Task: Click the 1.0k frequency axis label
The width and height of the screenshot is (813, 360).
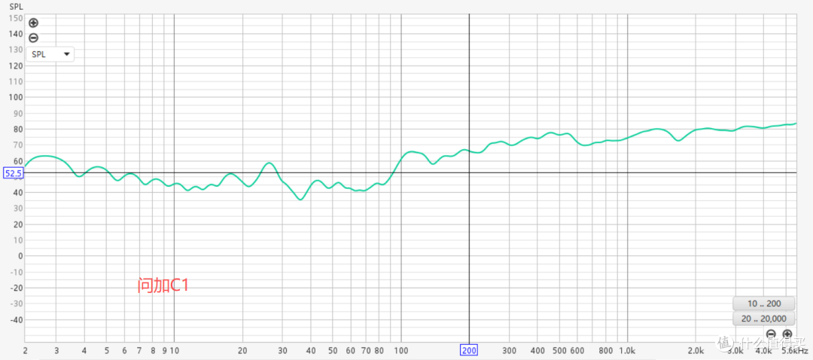Action: pos(627,351)
